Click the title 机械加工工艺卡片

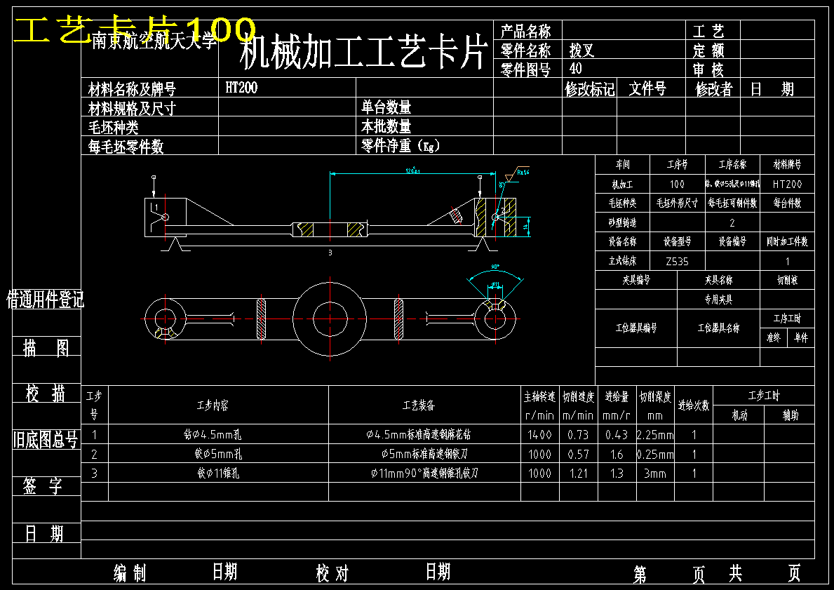(x=364, y=52)
